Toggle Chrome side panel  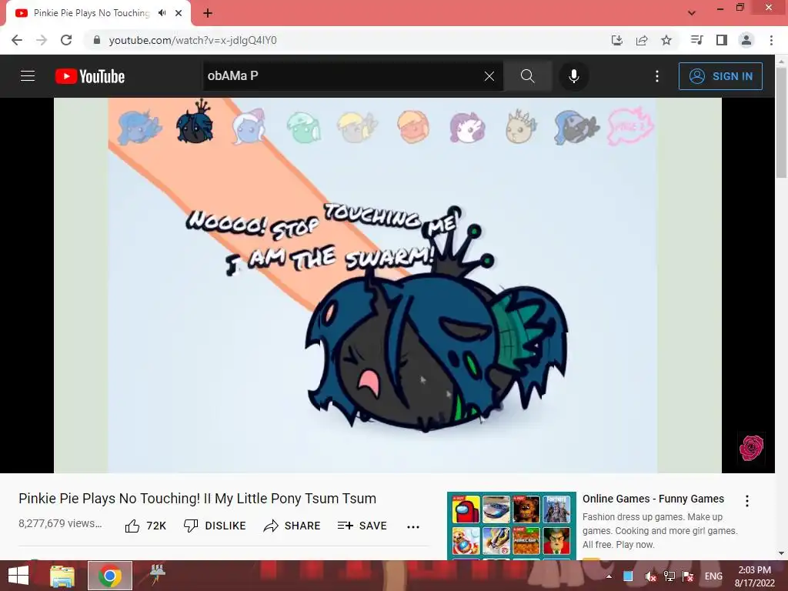(x=722, y=40)
